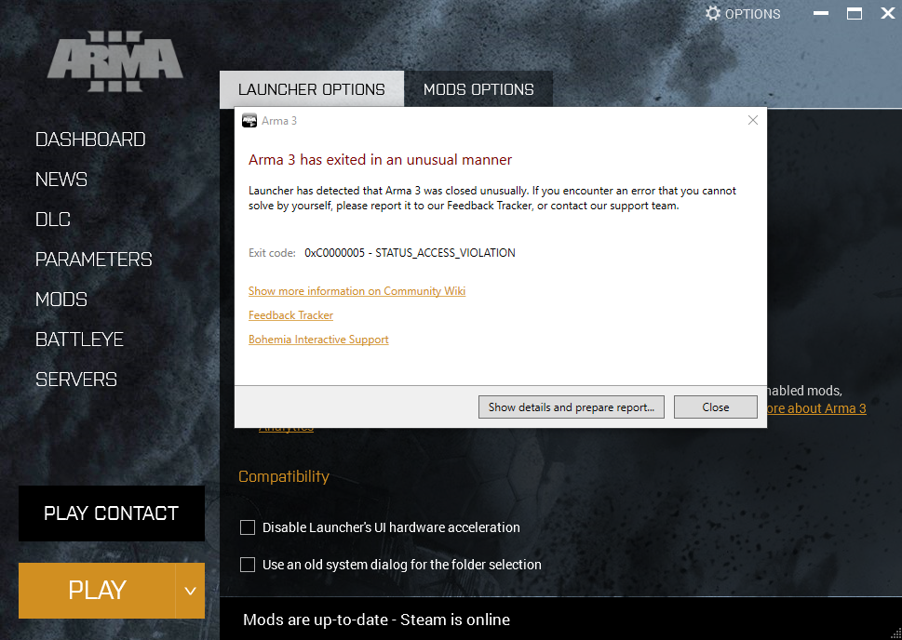902x640 pixels.
Task: Click Show details and prepare report button
Action: click(572, 407)
